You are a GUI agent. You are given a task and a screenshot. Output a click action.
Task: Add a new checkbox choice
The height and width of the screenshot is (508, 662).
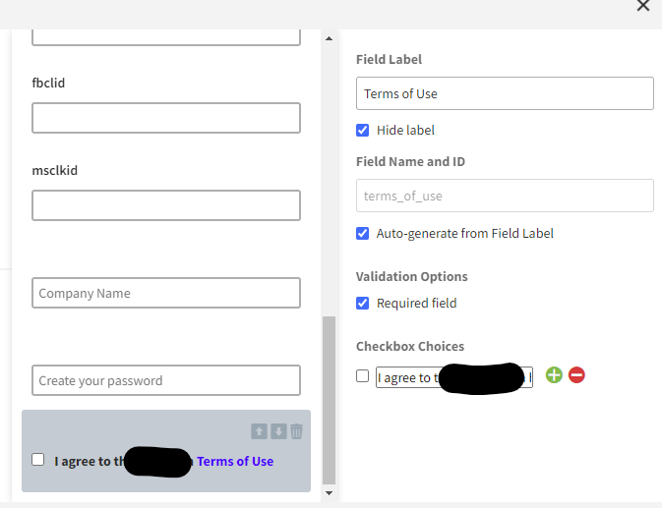pos(554,374)
